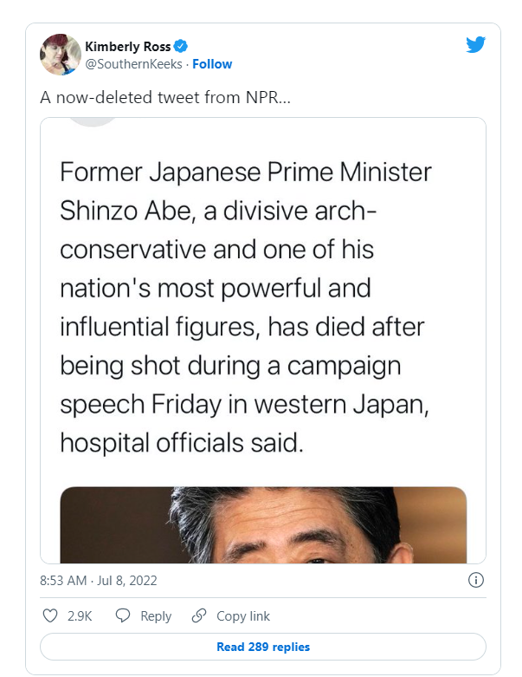522x677 pixels.
Task: Click the 2.9K likes count
Action: (80, 616)
